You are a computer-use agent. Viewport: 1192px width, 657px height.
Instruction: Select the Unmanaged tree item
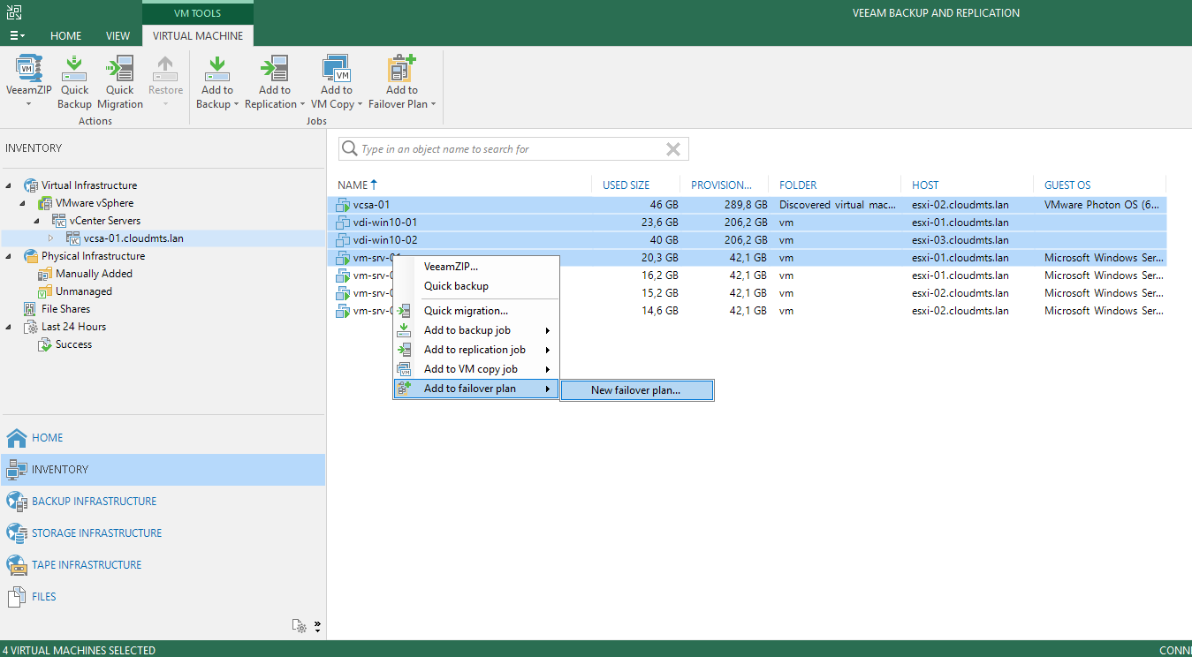84,291
